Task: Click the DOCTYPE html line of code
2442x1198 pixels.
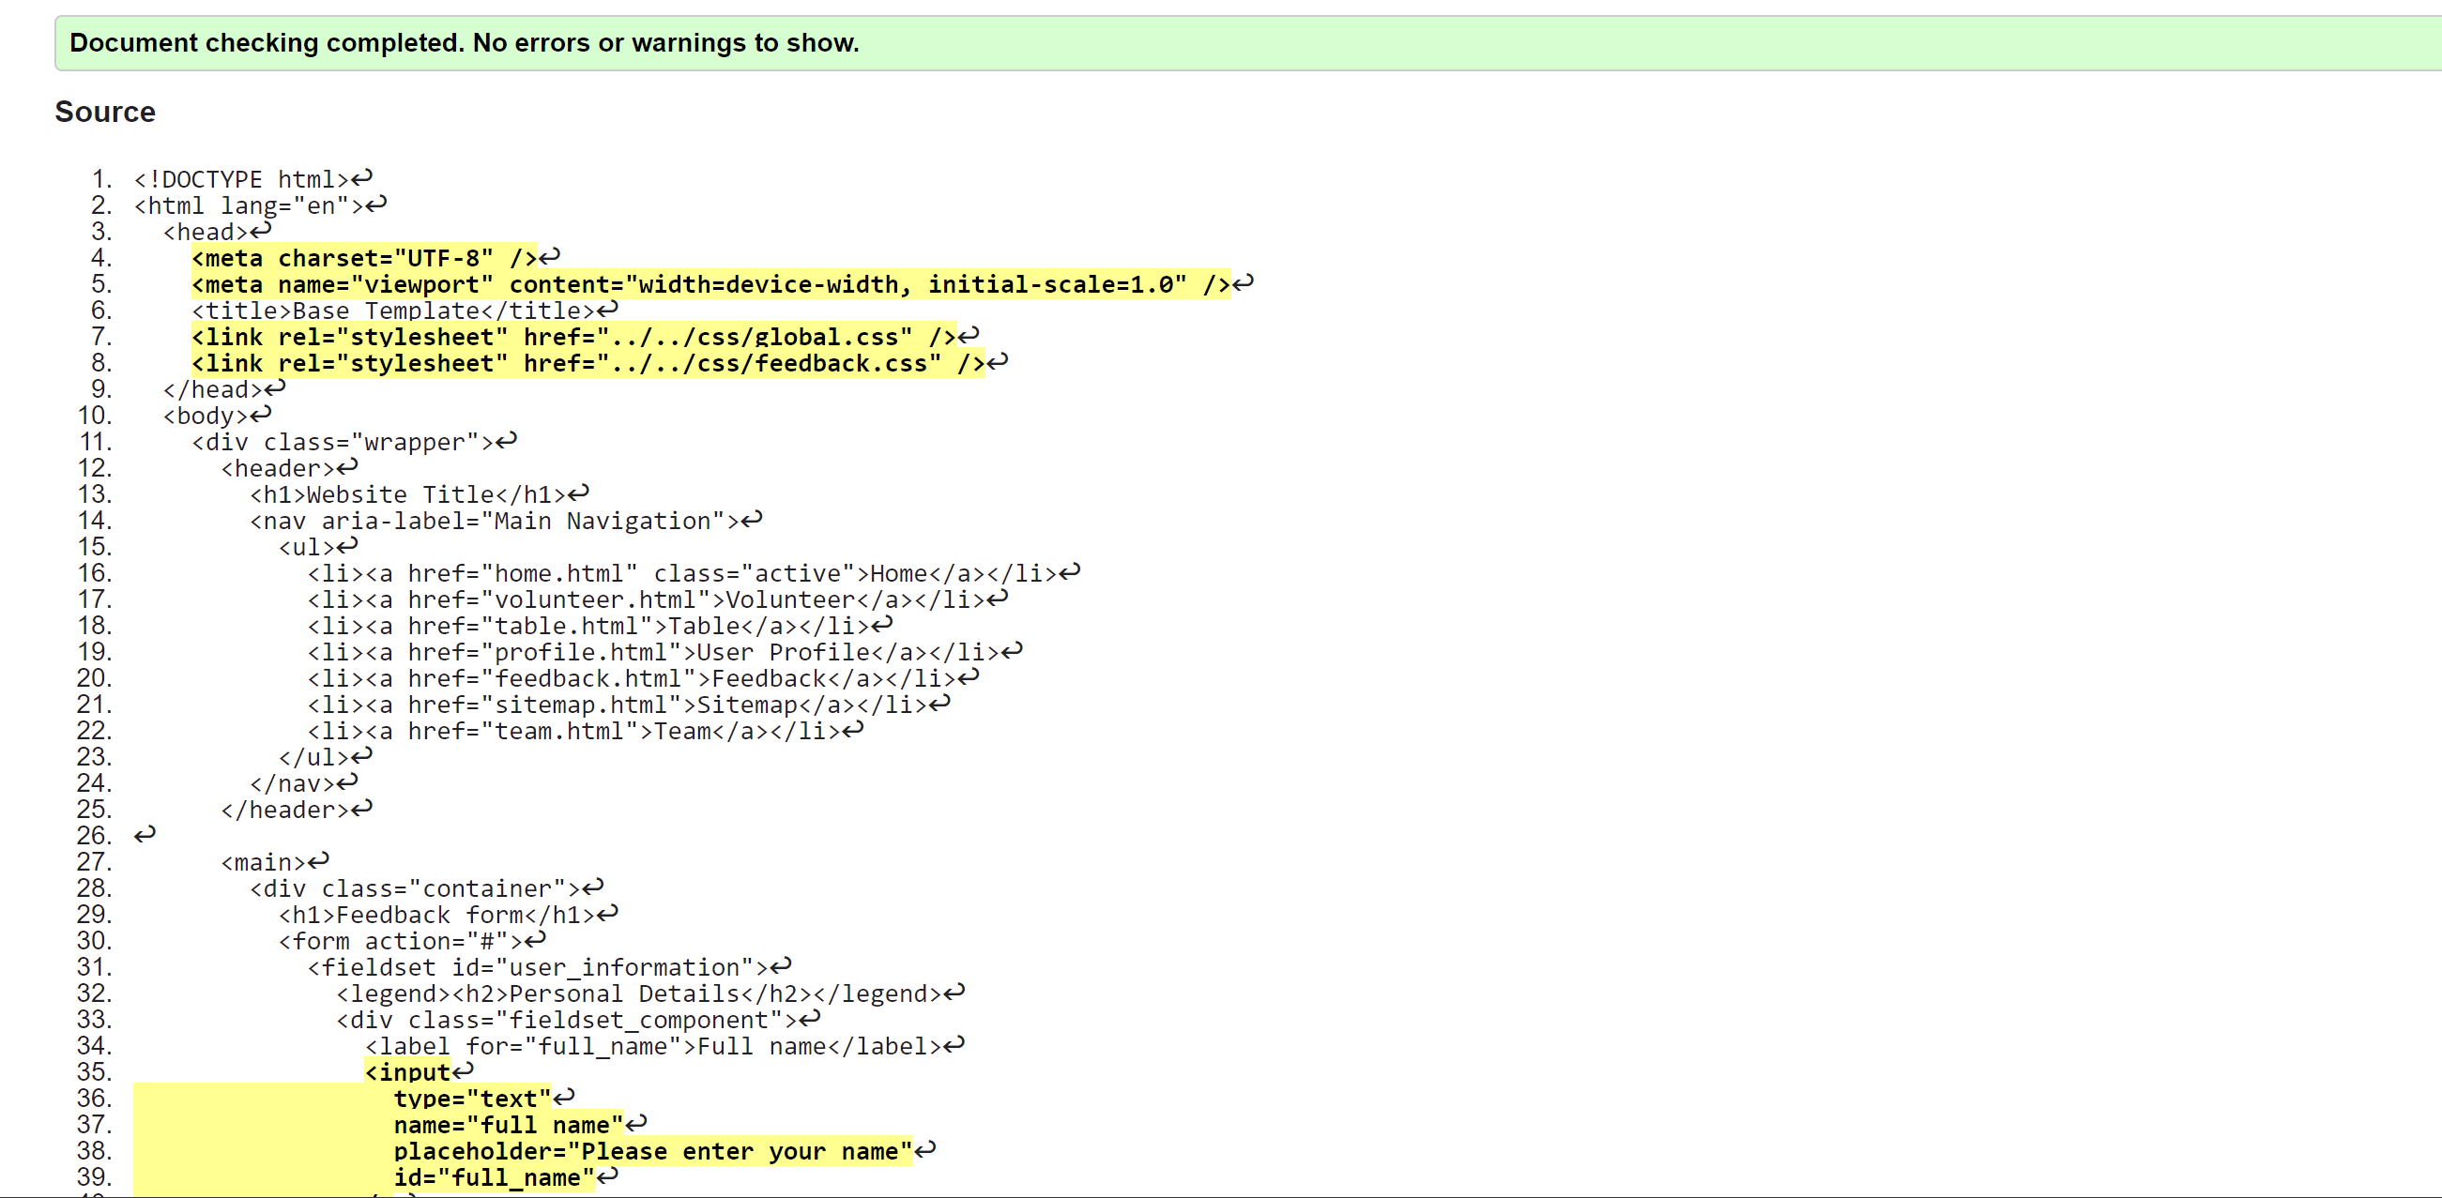Action: click(x=241, y=179)
